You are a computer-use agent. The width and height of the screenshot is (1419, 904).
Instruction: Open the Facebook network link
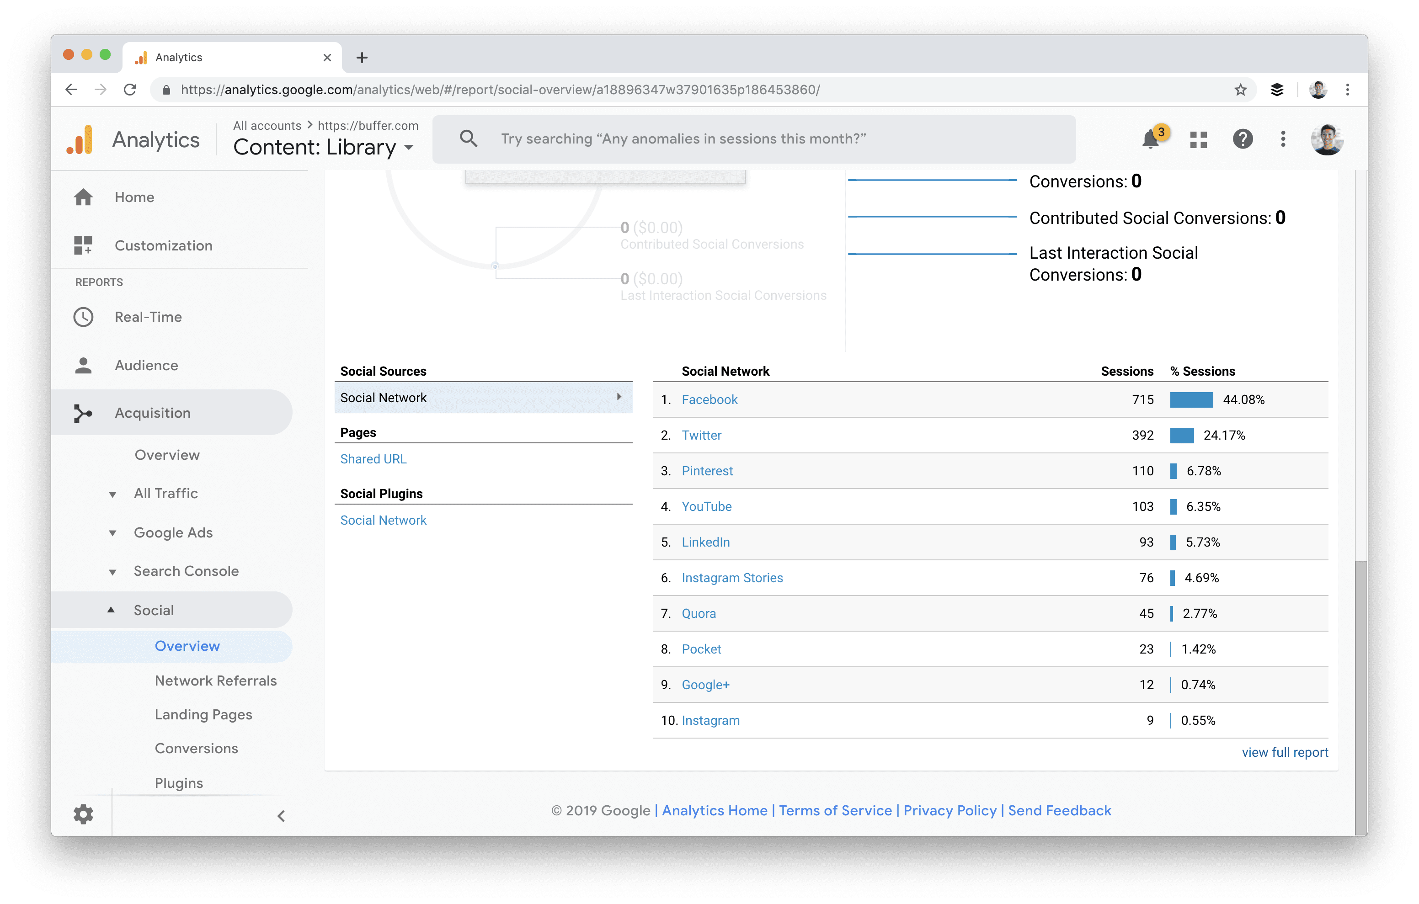tap(709, 399)
